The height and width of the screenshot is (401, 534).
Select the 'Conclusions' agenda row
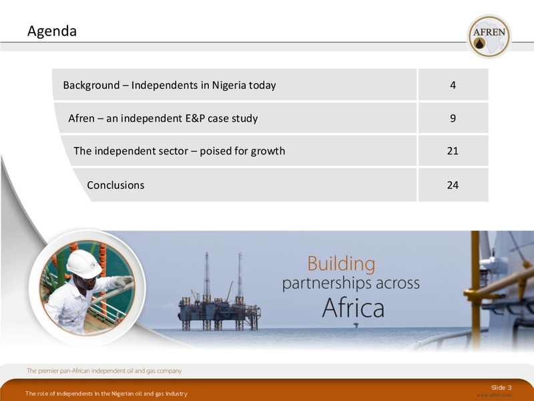[244, 185]
